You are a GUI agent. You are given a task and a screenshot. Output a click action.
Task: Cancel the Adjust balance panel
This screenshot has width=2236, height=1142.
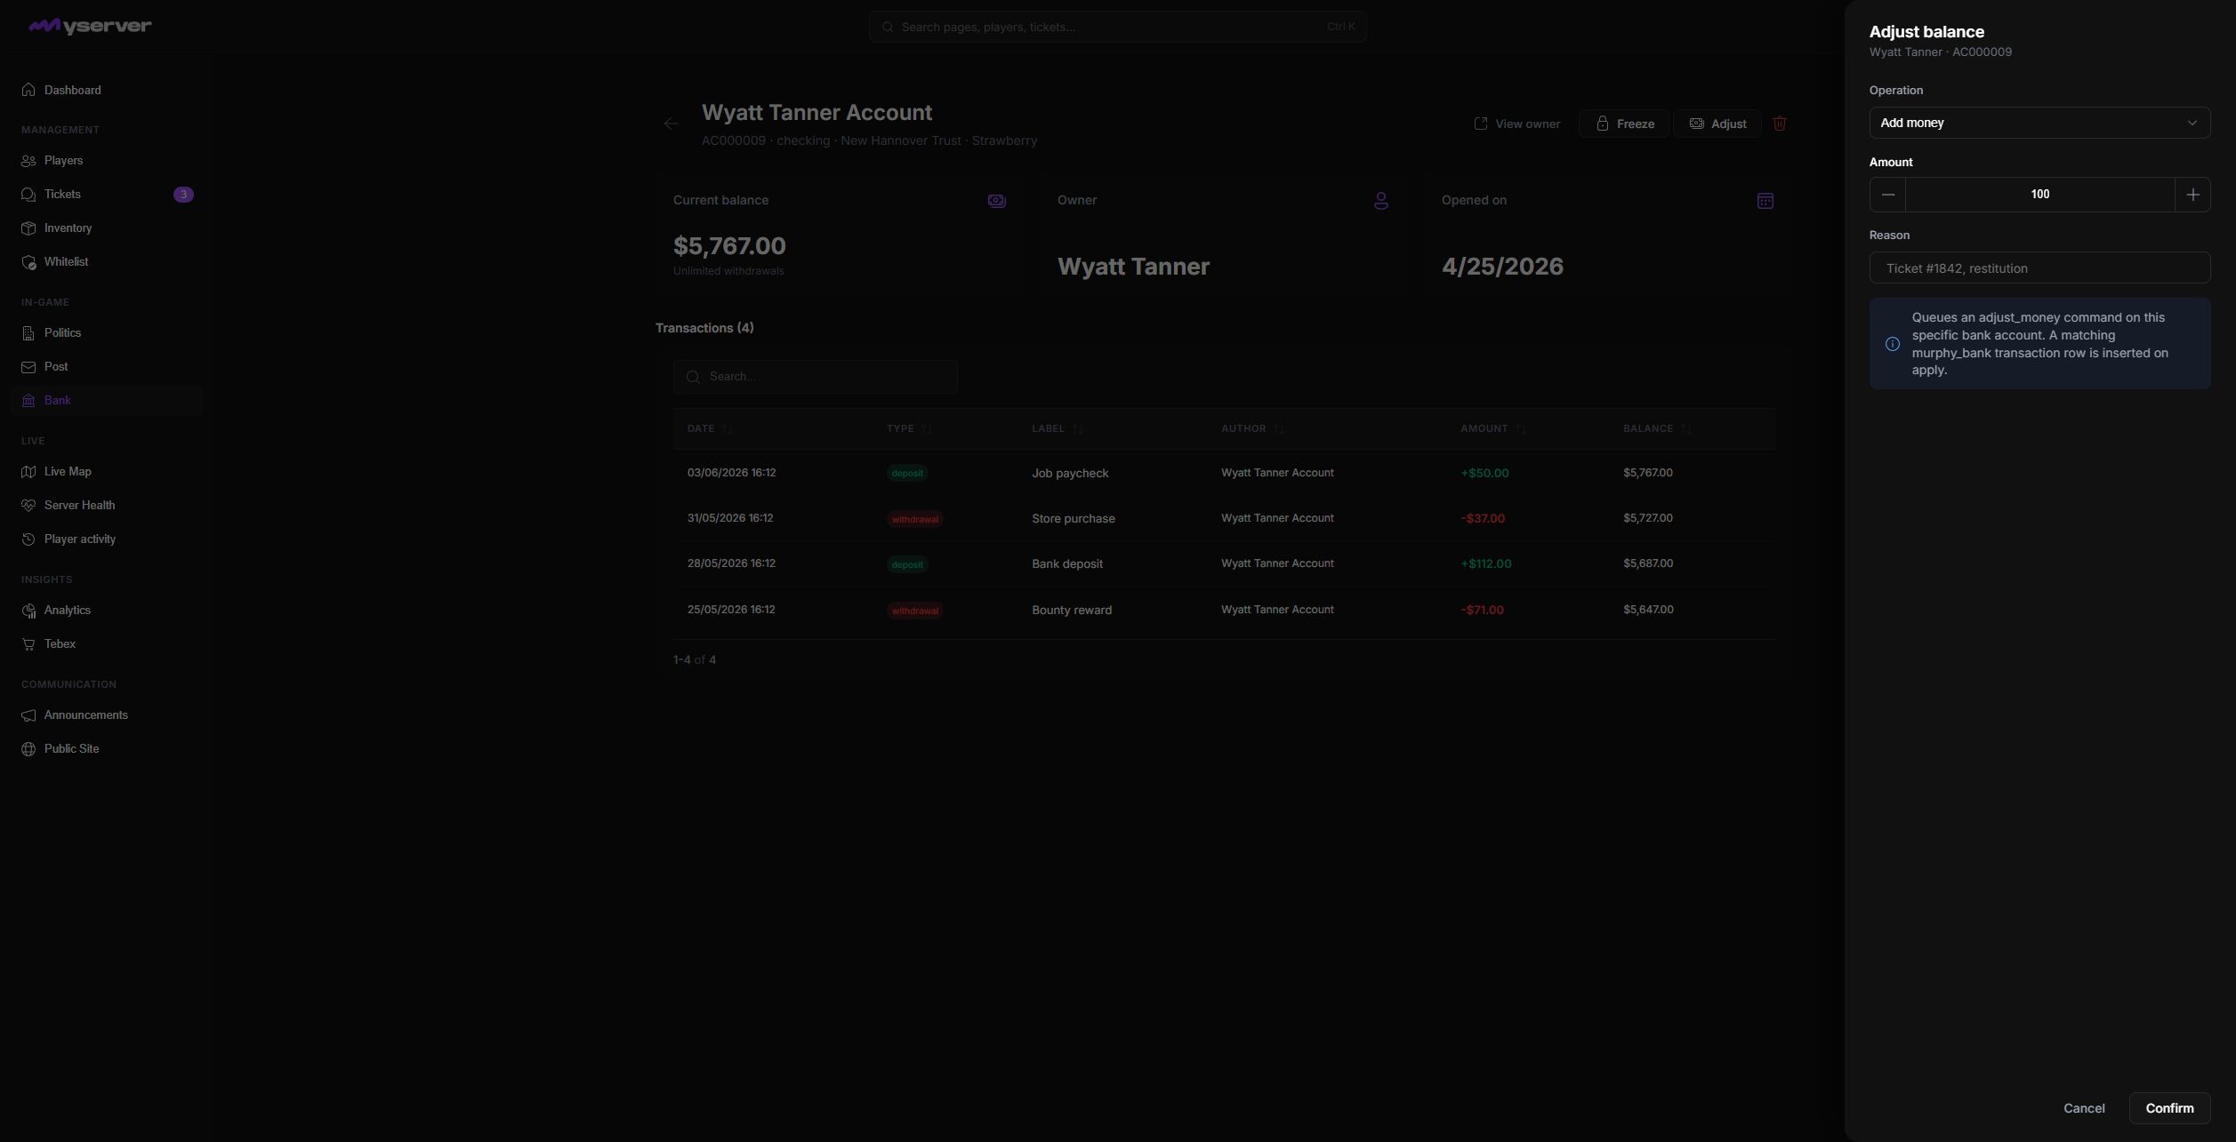pos(2083,1108)
